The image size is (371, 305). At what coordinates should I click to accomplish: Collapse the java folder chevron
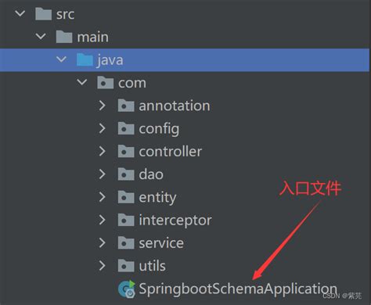(x=61, y=59)
